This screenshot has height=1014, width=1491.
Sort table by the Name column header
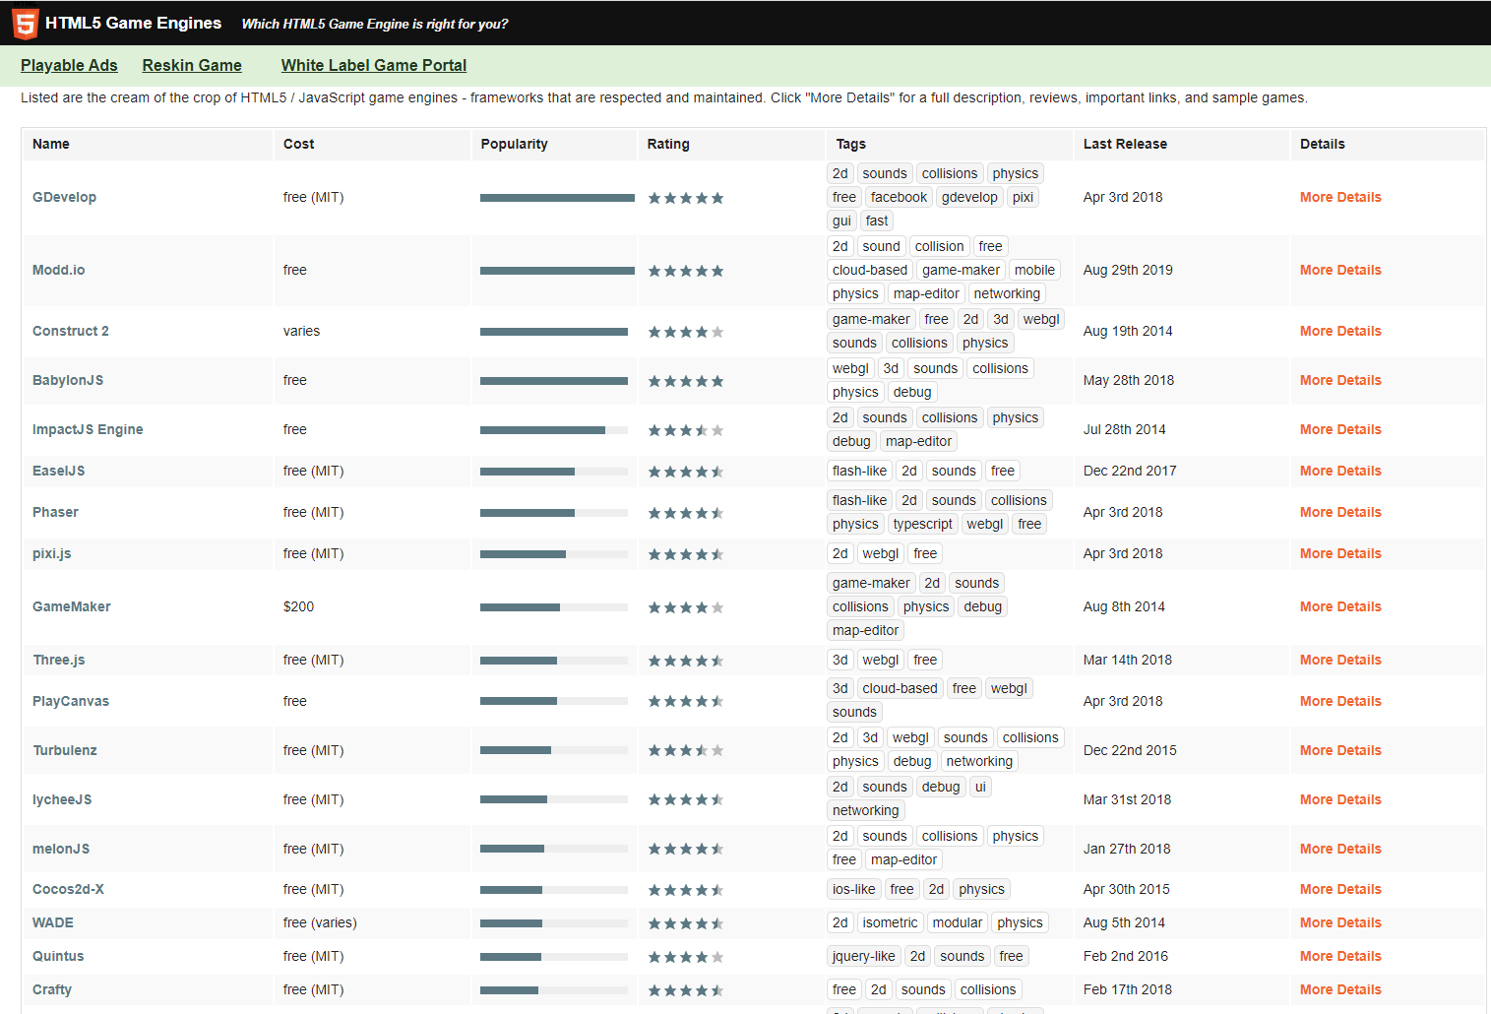coord(51,144)
